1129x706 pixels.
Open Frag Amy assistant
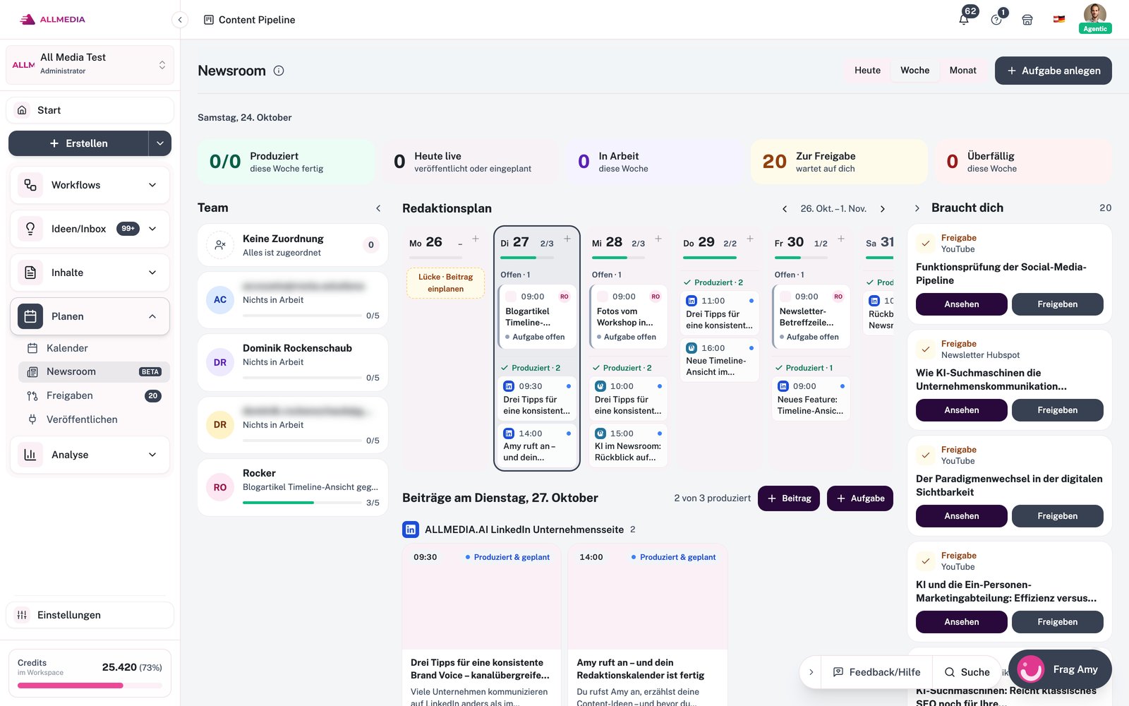tap(1061, 669)
